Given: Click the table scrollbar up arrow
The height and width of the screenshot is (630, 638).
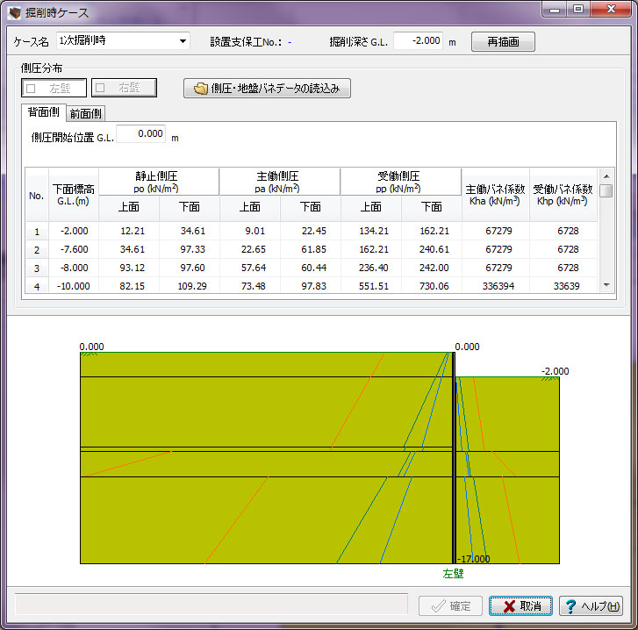Looking at the screenshot, I should click(x=606, y=176).
